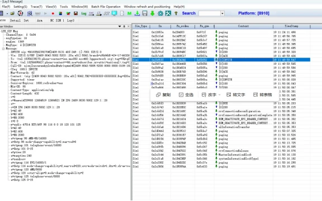
Task: Click the Sim_Type column header
Action: [141, 26]
